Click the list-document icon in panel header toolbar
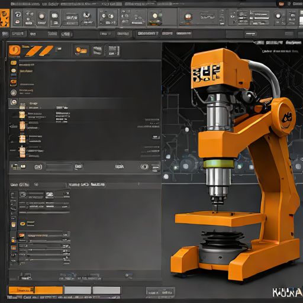This screenshot has height=303, width=303. pyautogui.click(x=113, y=51)
